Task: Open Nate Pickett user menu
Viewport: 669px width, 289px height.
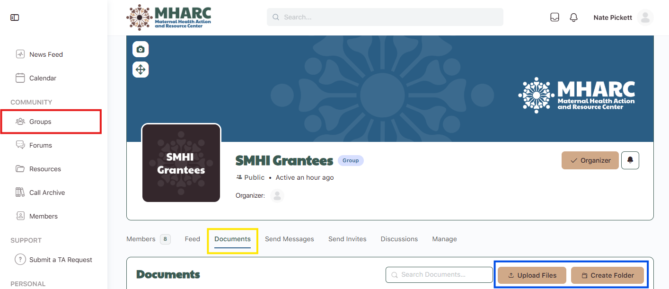Action: point(613,18)
